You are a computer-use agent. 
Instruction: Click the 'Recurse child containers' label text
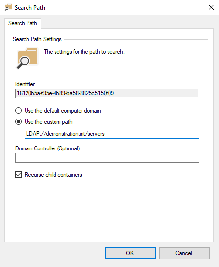pyautogui.click(x=53, y=175)
